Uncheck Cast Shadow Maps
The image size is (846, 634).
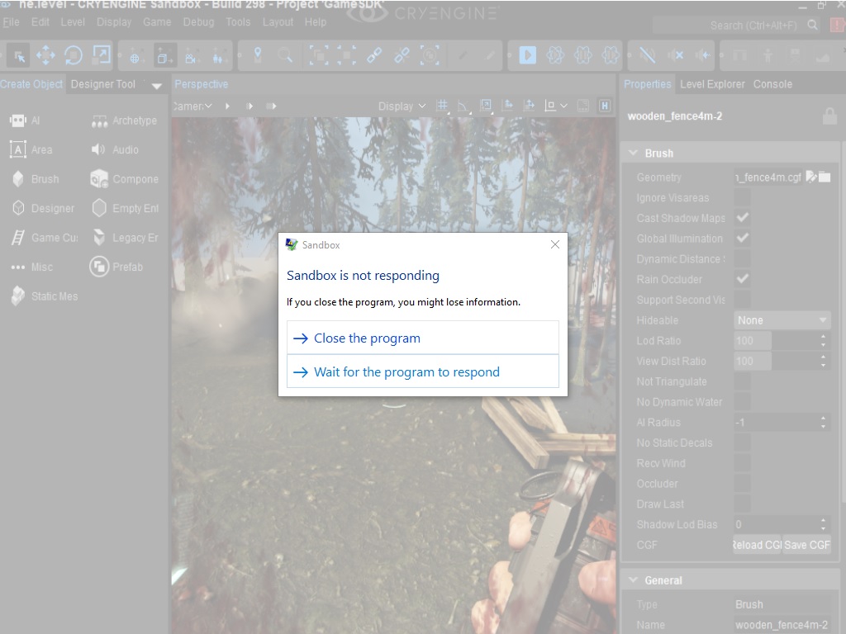point(743,218)
